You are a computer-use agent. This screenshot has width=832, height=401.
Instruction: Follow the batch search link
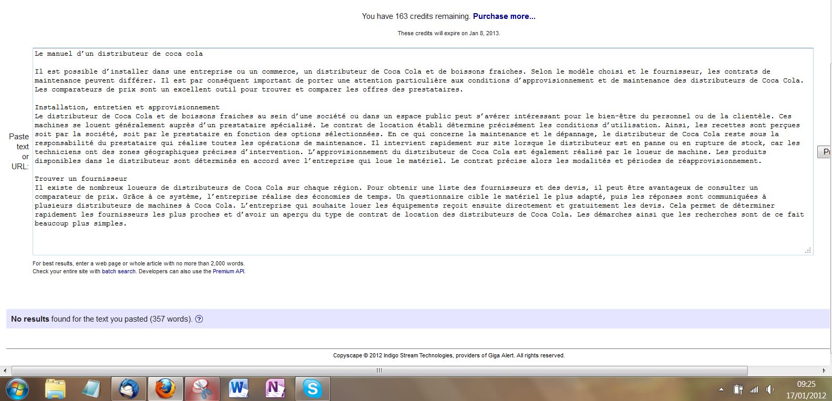point(118,272)
